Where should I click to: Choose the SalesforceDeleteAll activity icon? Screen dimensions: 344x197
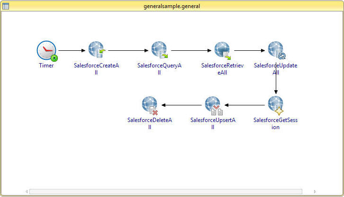[150, 105]
